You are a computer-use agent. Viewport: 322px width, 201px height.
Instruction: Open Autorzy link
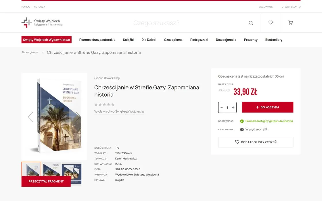click(39, 7)
